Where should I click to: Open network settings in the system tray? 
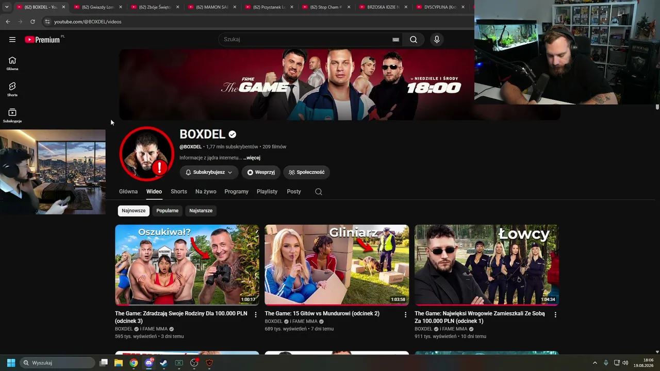(617, 363)
